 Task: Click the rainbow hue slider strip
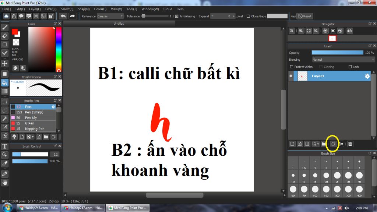point(59,49)
